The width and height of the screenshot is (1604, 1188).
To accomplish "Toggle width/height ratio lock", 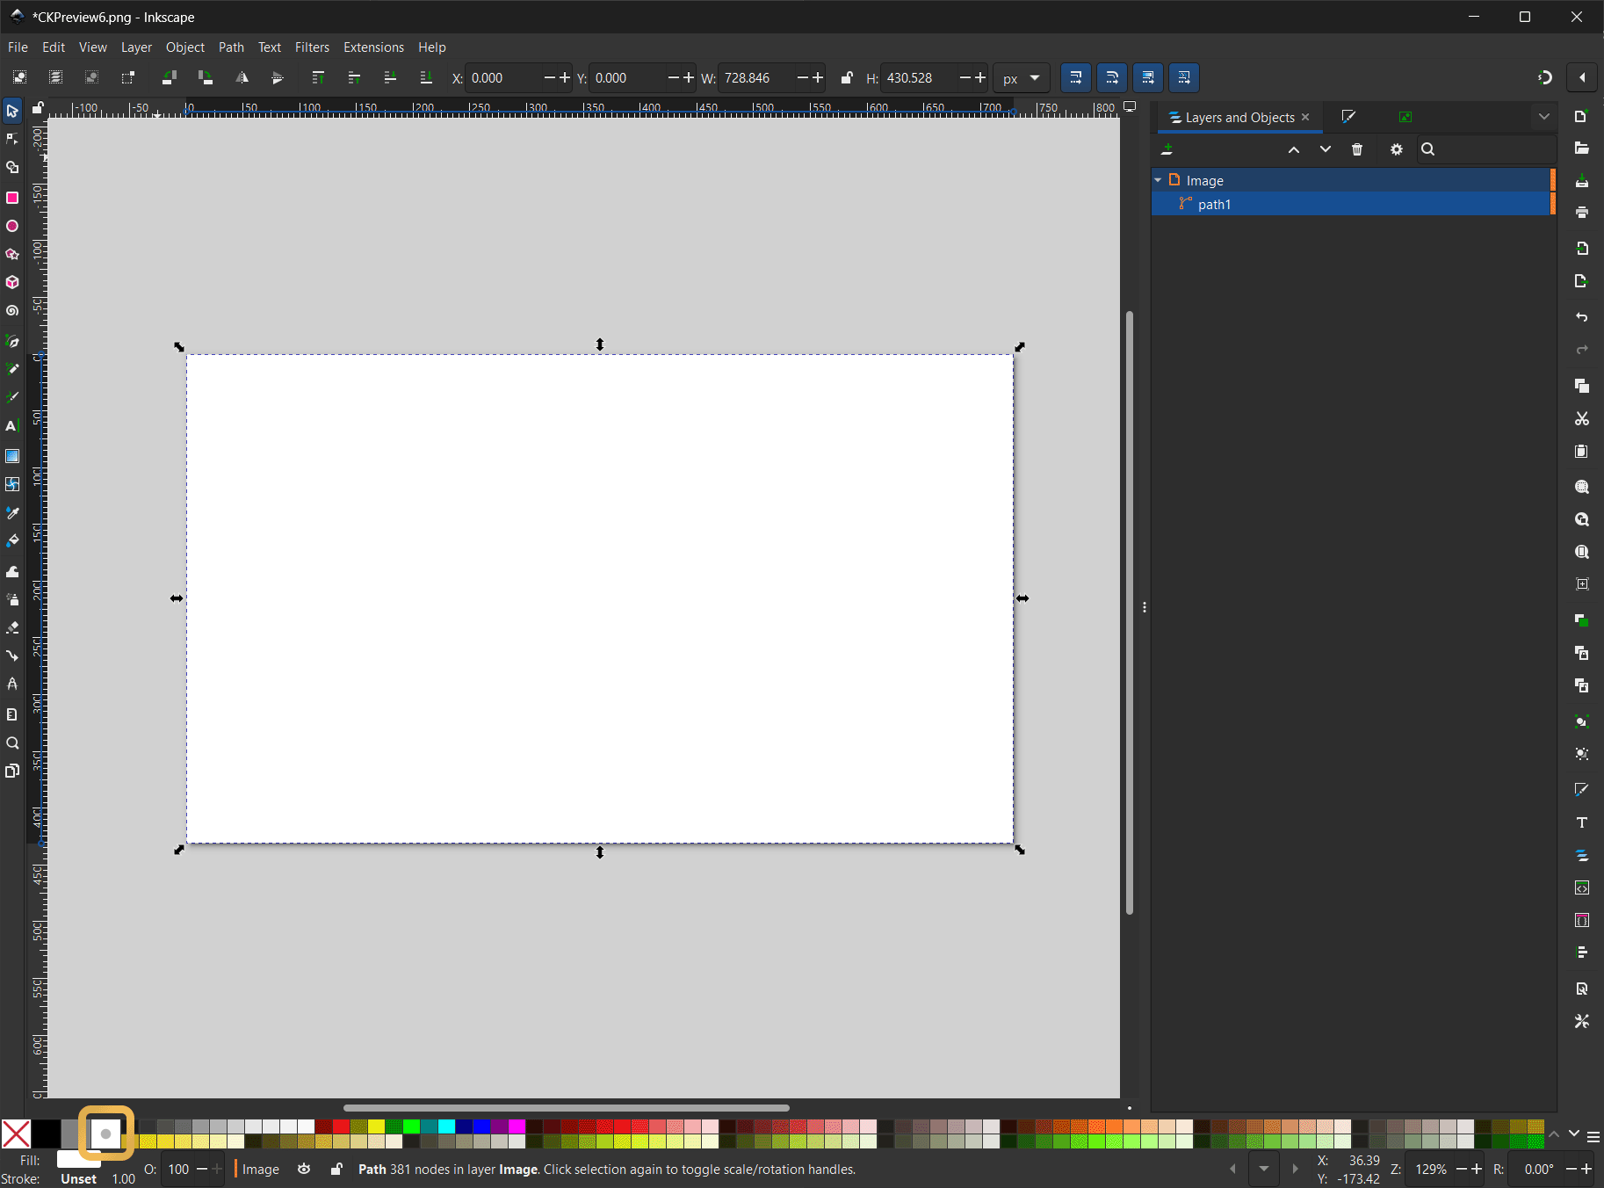I will pos(847,77).
